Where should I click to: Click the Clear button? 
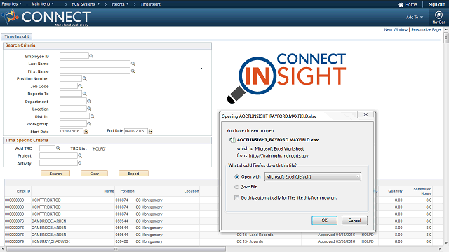[x=94, y=174]
